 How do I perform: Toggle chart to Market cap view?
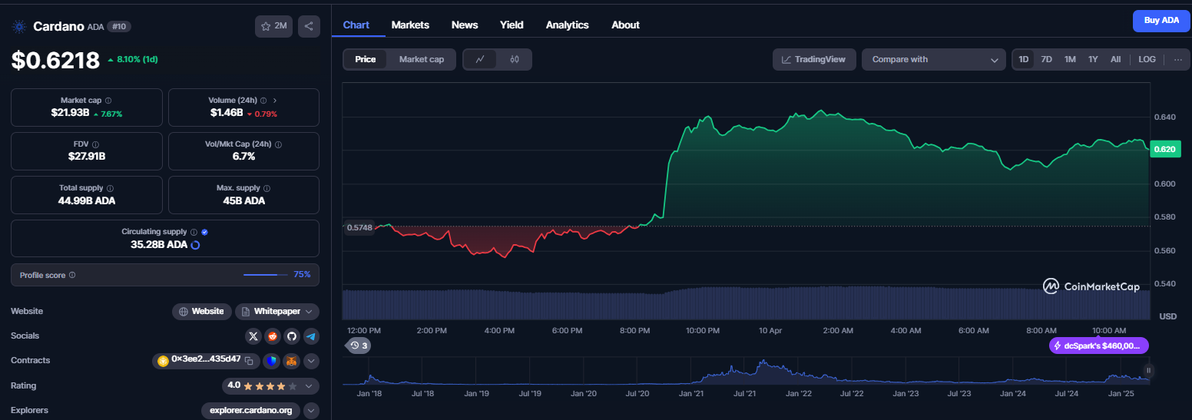pyautogui.click(x=422, y=59)
